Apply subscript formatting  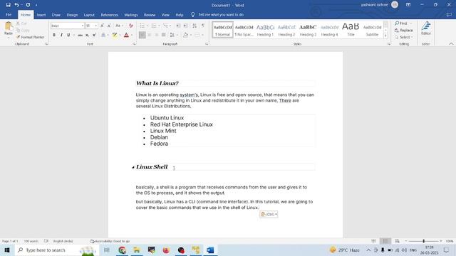pos(87,35)
